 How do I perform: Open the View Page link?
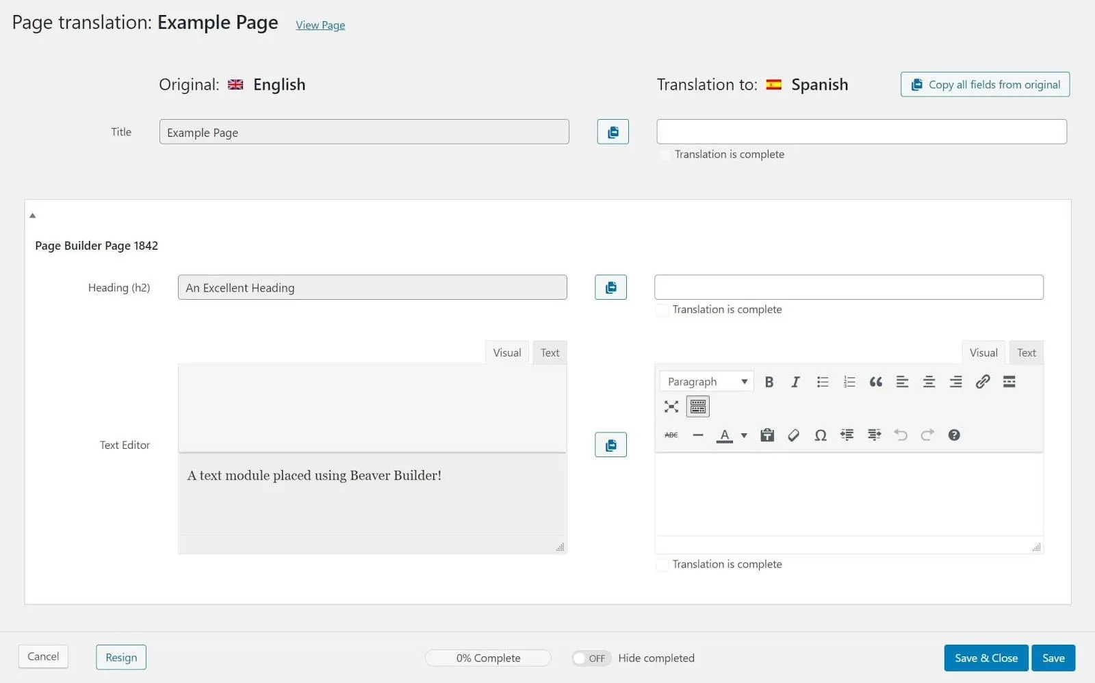pyautogui.click(x=320, y=25)
